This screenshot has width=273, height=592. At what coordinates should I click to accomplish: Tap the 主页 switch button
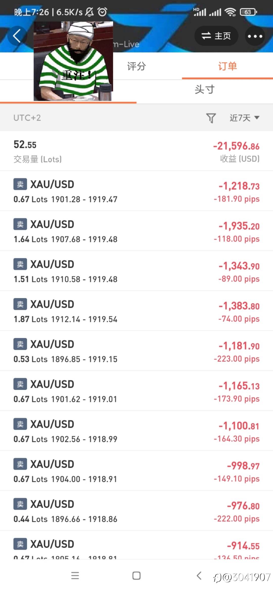[x=216, y=36]
